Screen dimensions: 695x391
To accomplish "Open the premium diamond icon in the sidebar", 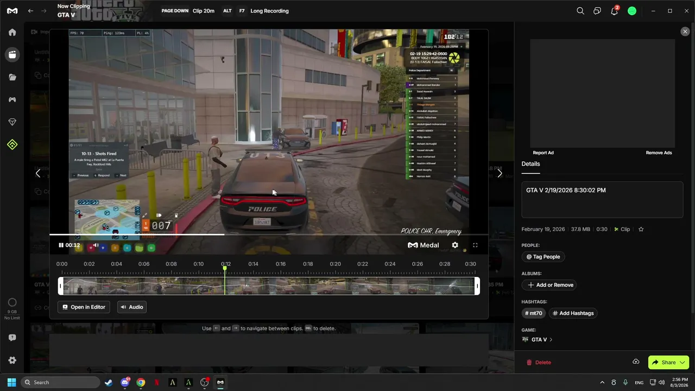I will coord(12,122).
